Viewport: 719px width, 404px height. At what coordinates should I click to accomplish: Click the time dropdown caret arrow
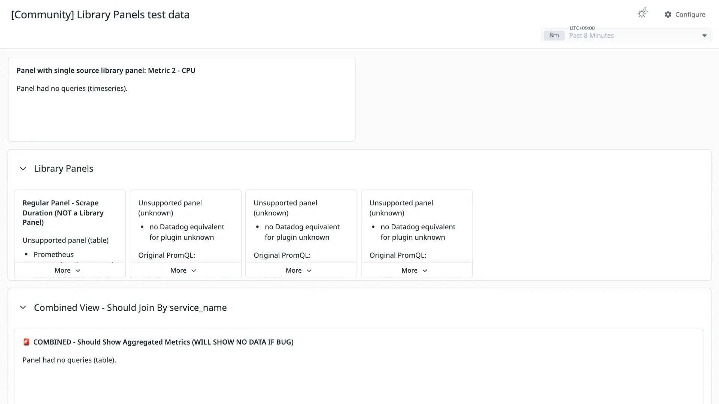pos(704,36)
